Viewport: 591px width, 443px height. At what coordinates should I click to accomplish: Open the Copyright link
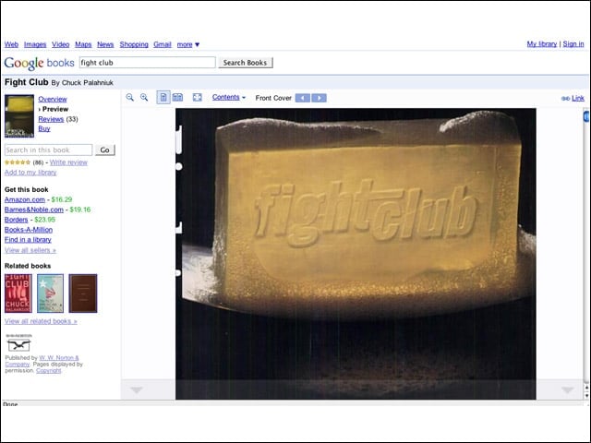[x=49, y=371]
